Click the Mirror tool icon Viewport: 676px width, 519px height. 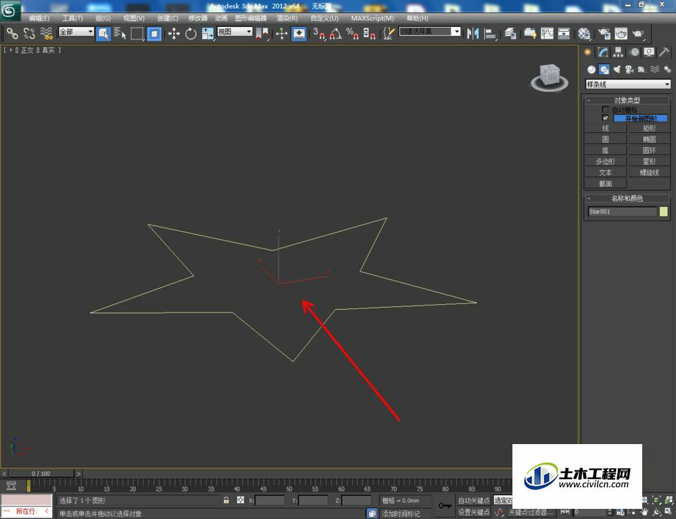(473, 34)
